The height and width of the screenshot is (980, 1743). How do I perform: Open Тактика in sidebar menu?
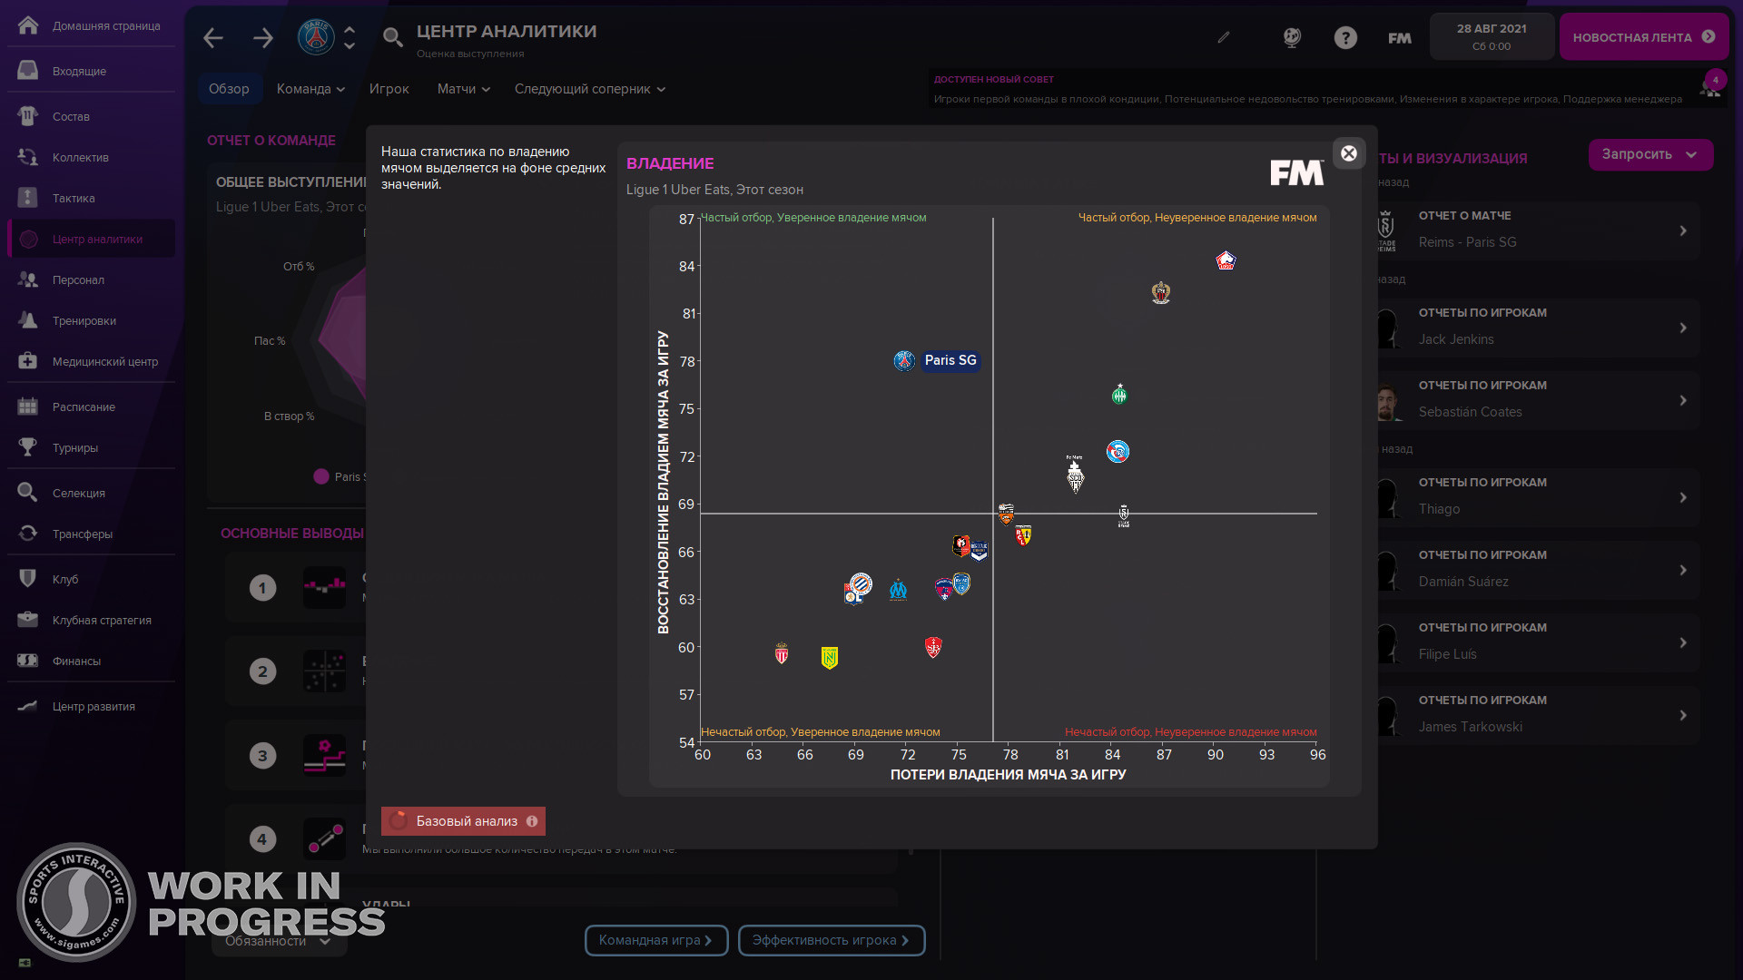point(74,198)
